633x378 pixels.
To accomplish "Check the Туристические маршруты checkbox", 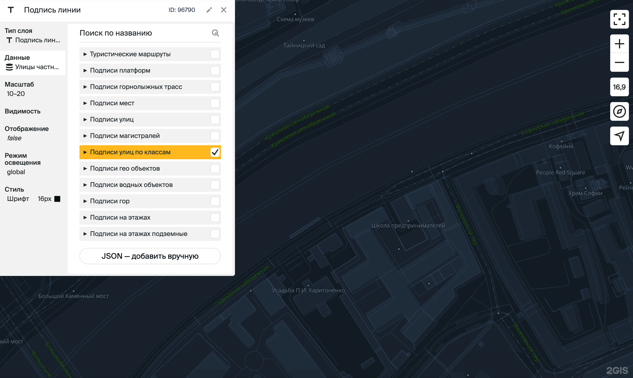I will point(215,54).
